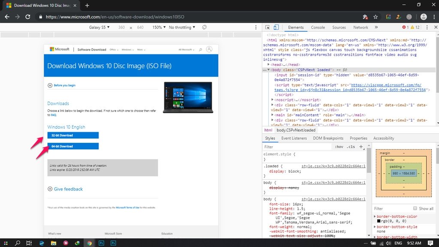Expand border-bottom-style computed property
This screenshot has width=439, height=247.
(x=375, y=226)
